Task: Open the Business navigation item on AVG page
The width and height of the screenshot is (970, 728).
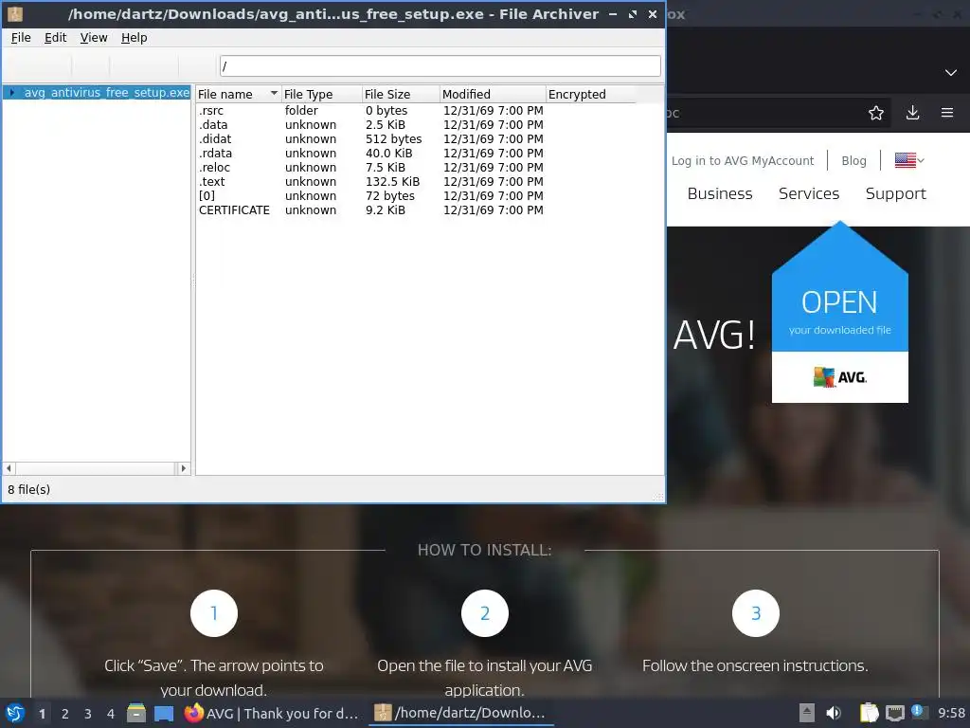Action: (720, 193)
